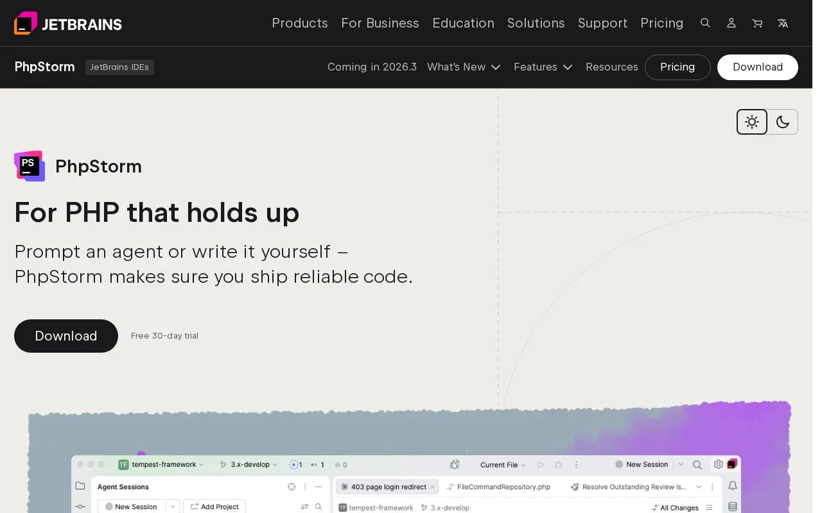
Task: Open the shopping cart icon
Action: coord(757,23)
